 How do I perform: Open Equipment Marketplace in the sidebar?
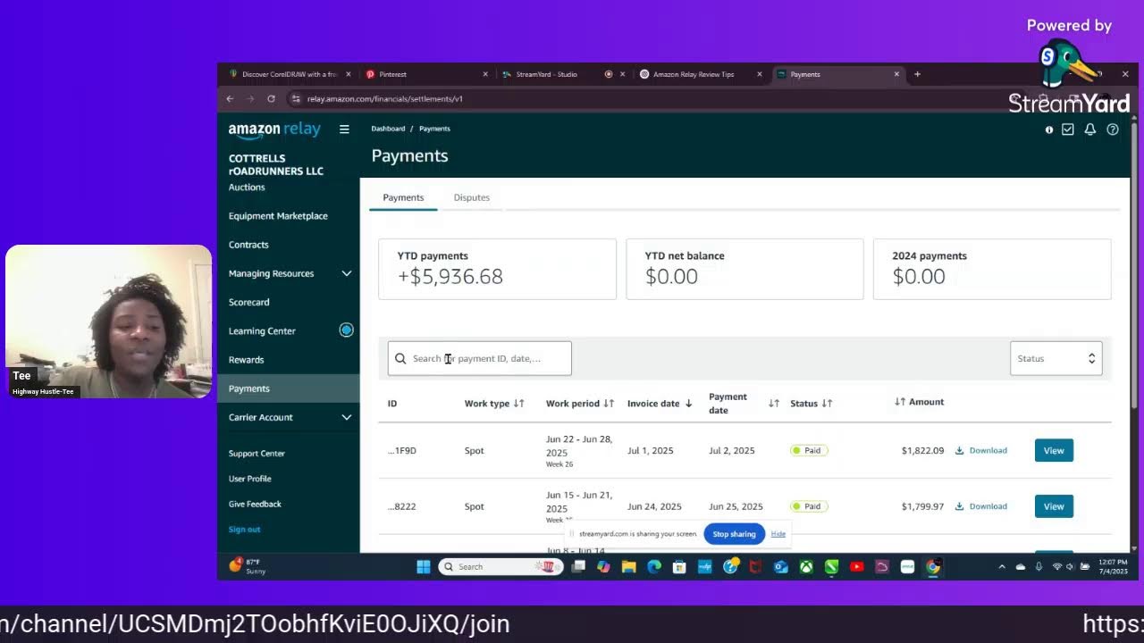[278, 216]
